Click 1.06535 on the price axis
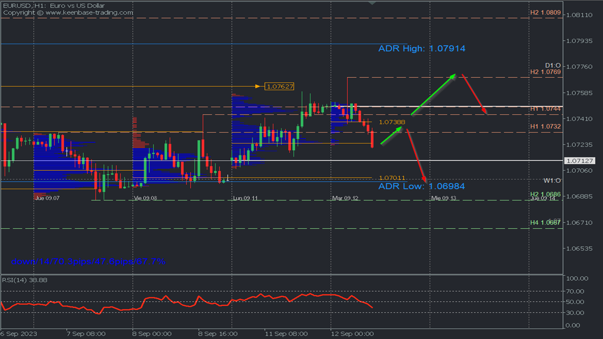The width and height of the screenshot is (603, 339). pyautogui.click(x=579, y=249)
